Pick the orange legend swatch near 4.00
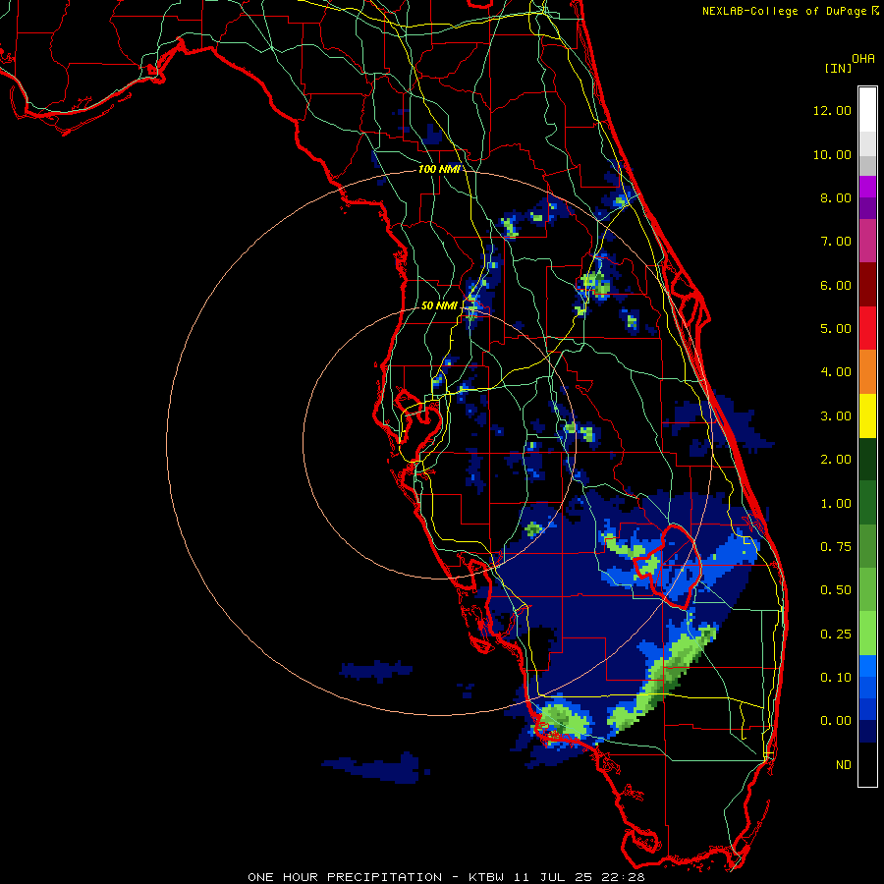Screen dimensions: 884x884 pyautogui.click(x=867, y=372)
